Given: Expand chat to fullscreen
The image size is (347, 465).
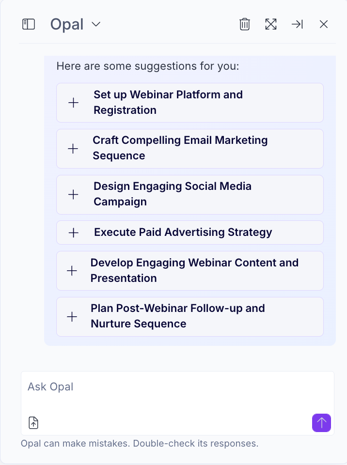Looking at the screenshot, I should coord(271,24).
